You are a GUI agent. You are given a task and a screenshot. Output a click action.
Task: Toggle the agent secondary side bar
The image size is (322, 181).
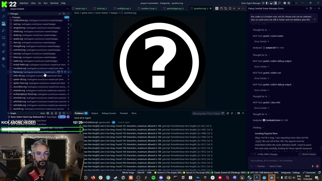(x=275, y=3)
